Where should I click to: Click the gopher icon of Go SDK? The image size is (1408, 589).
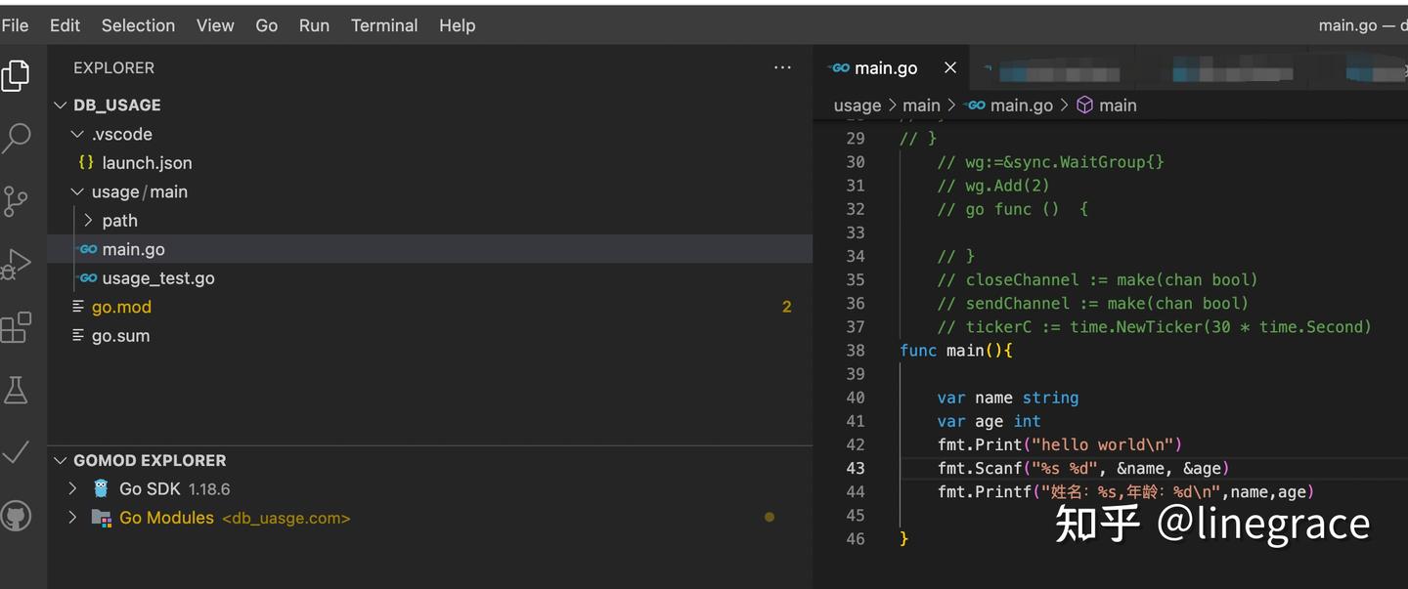(101, 488)
